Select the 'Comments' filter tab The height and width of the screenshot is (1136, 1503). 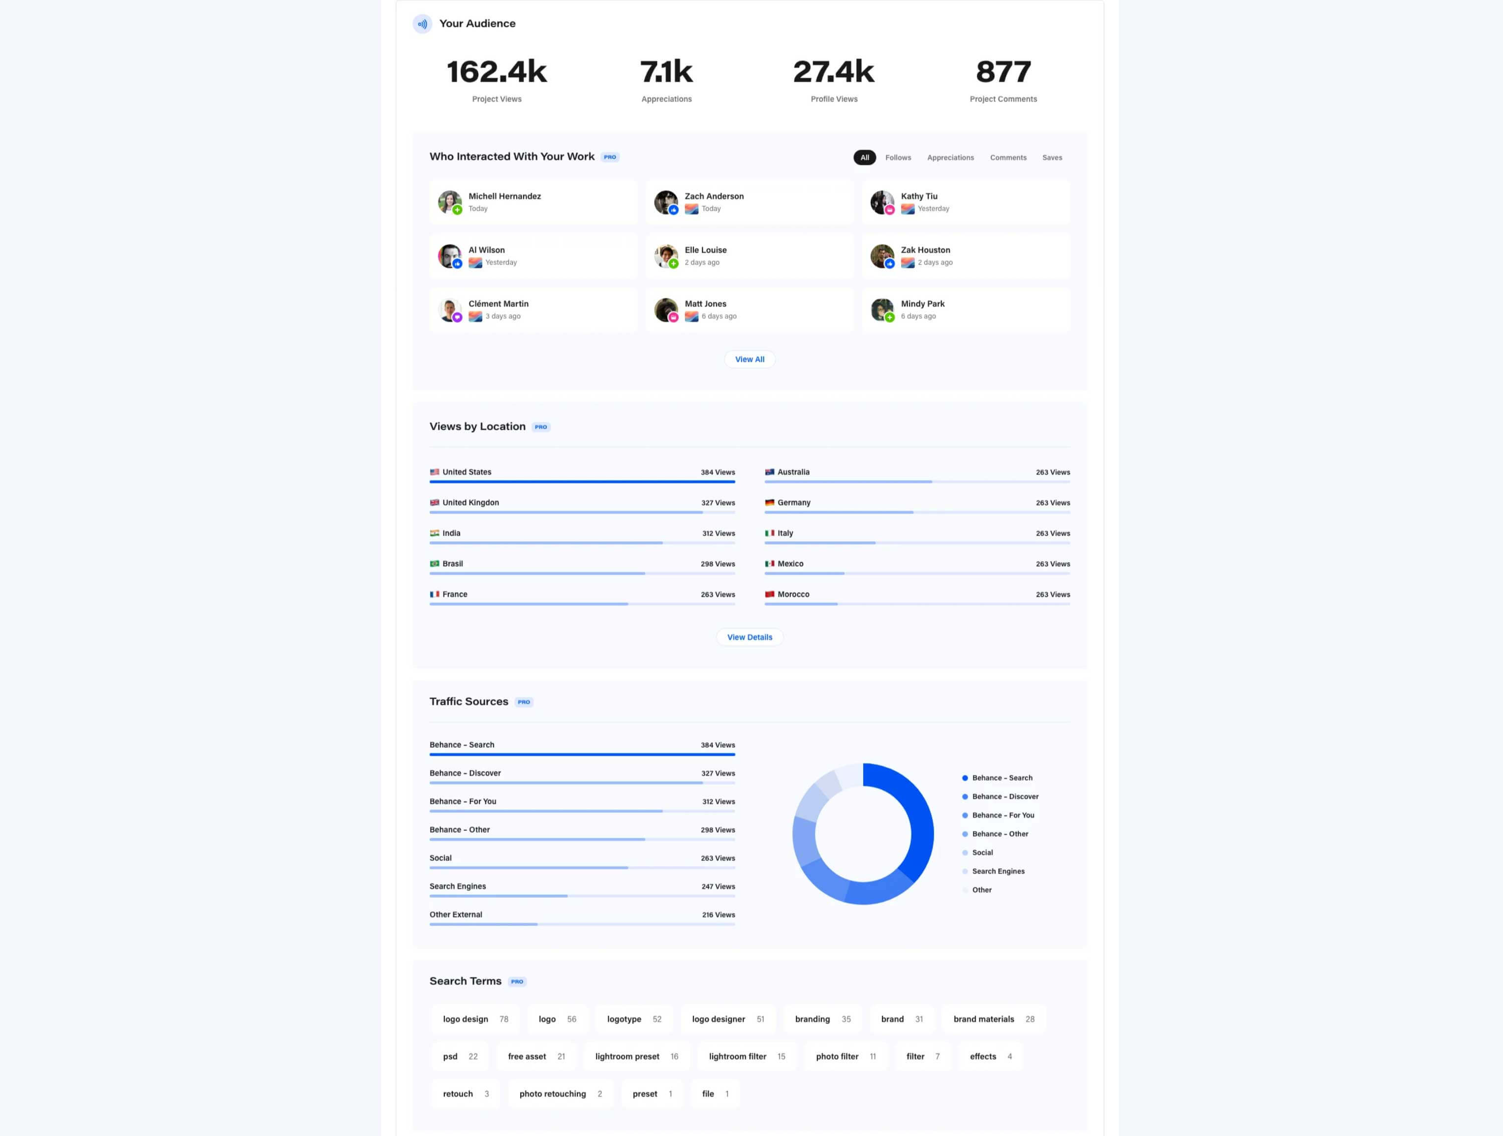pyautogui.click(x=1008, y=157)
